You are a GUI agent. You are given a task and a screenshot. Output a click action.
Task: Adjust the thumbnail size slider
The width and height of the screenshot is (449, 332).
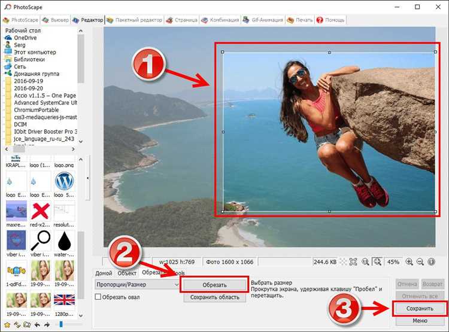(61, 325)
